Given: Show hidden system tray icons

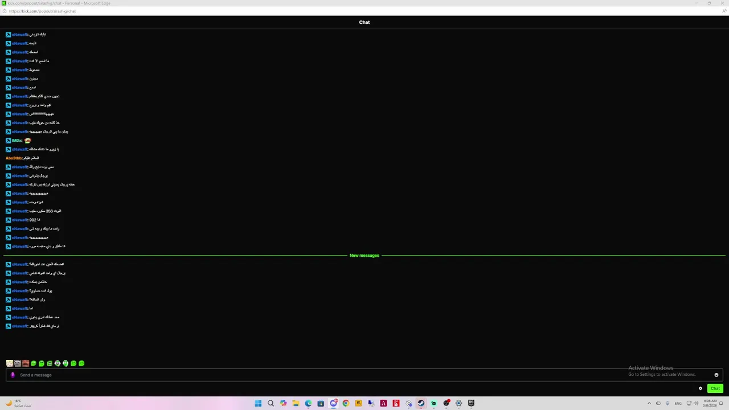Looking at the screenshot, I should point(649,403).
